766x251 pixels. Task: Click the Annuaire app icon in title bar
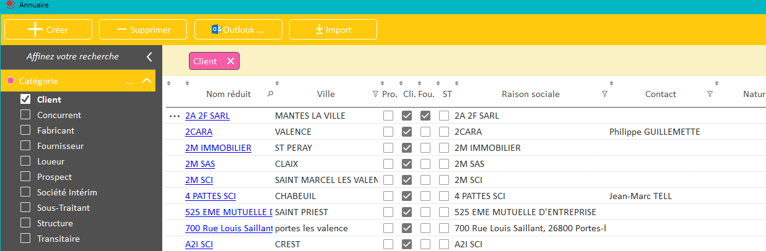tap(10, 4)
